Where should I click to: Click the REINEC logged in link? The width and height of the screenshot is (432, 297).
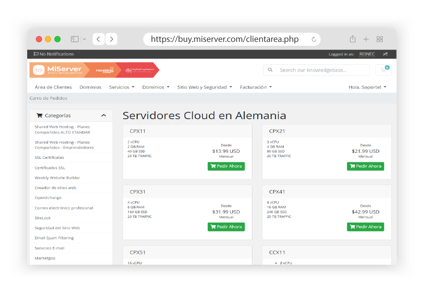coord(367,54)
